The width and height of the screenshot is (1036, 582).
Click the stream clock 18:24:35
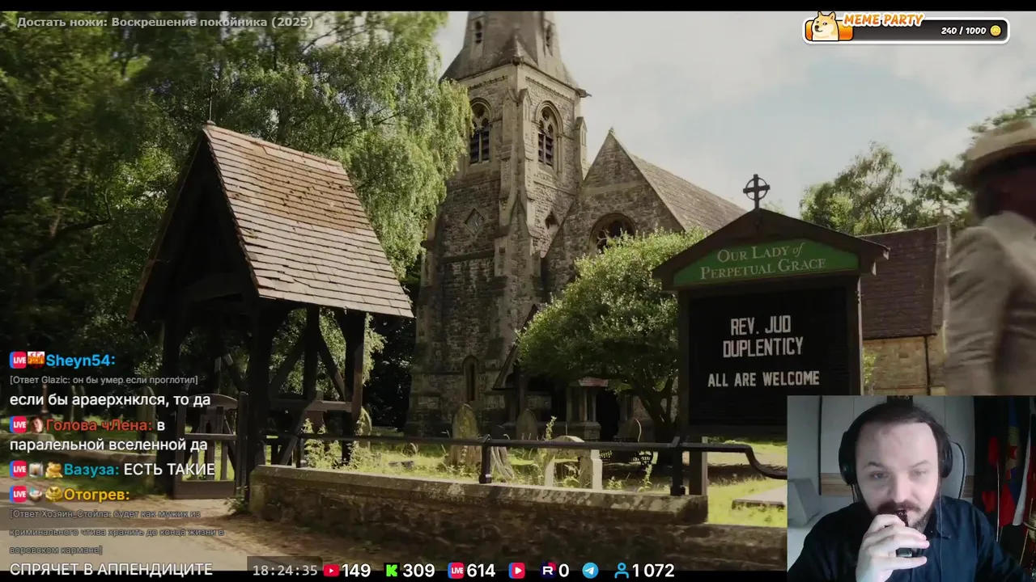[285, 571]
